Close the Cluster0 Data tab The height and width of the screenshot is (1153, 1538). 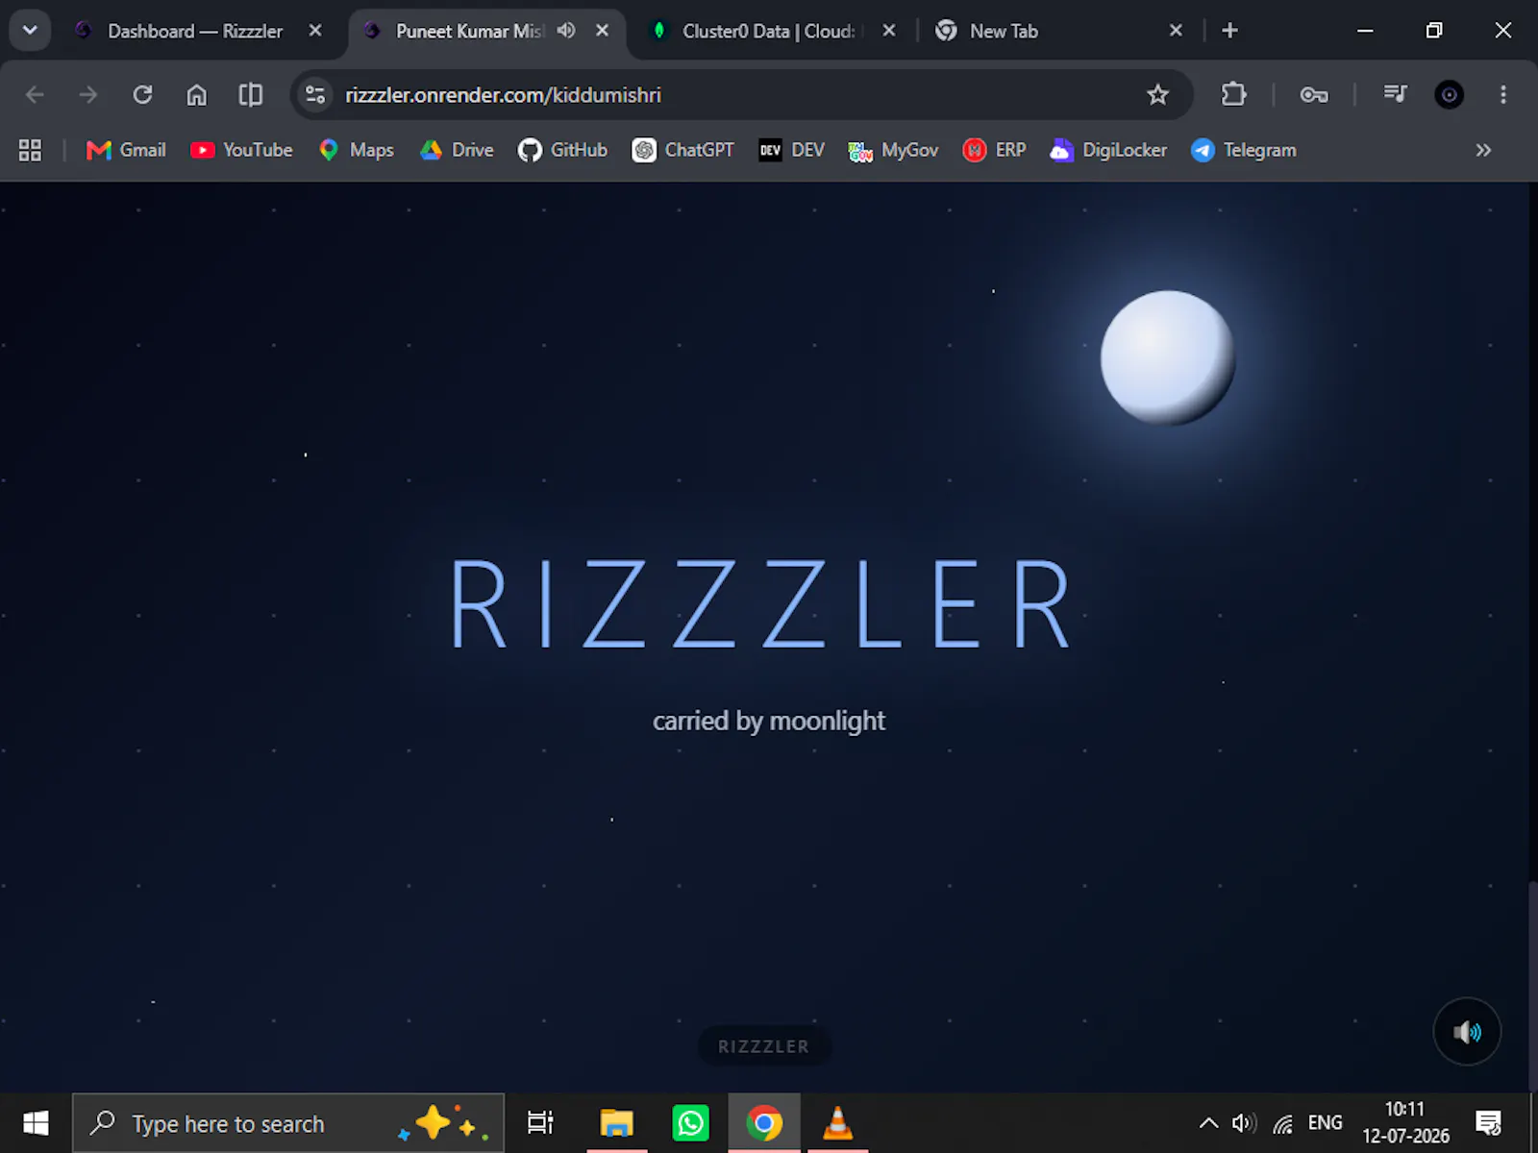click(889, 31)
